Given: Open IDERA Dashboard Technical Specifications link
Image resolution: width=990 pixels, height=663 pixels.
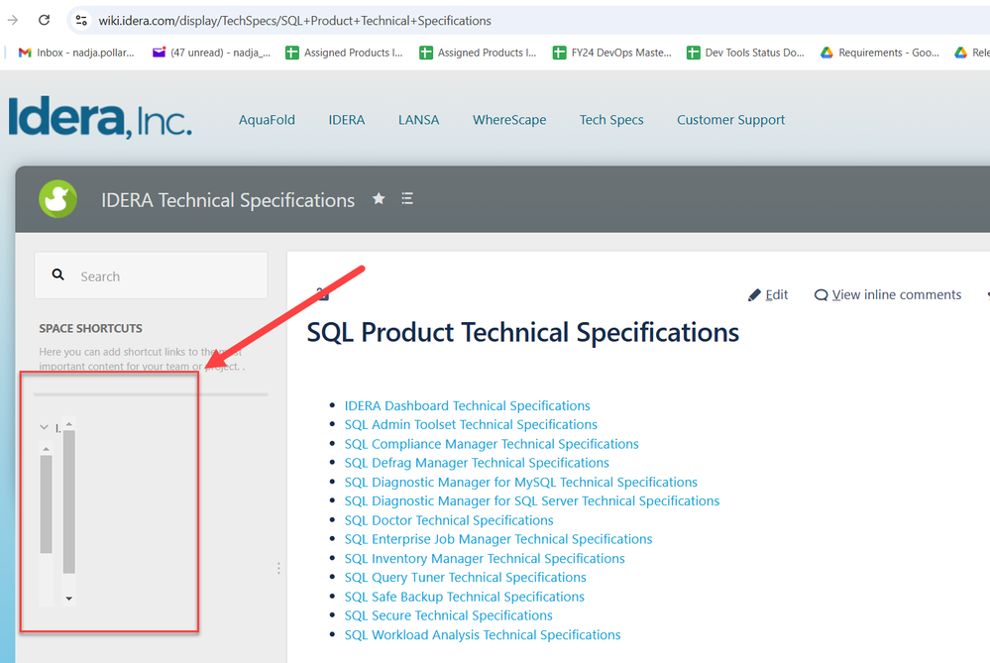Looking at the screenshot, I should (467, 405).
